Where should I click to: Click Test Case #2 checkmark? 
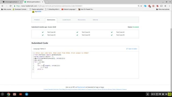pyautogui.click(x=112, y=32)
